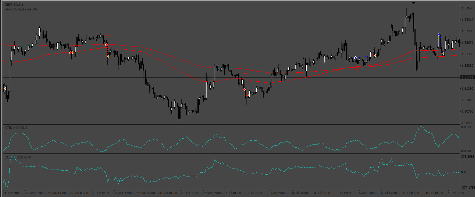
Task: Click time label 2 Jul 17:00
Action: pos(256,192)
